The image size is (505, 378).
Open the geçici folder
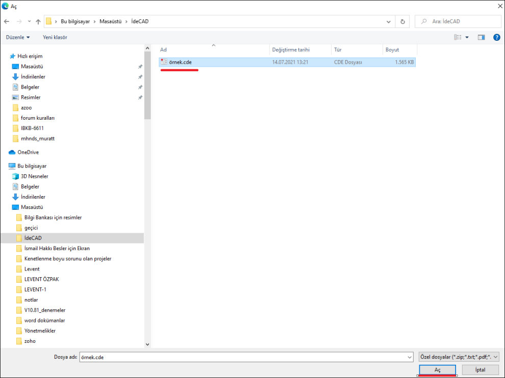point(31,228)
